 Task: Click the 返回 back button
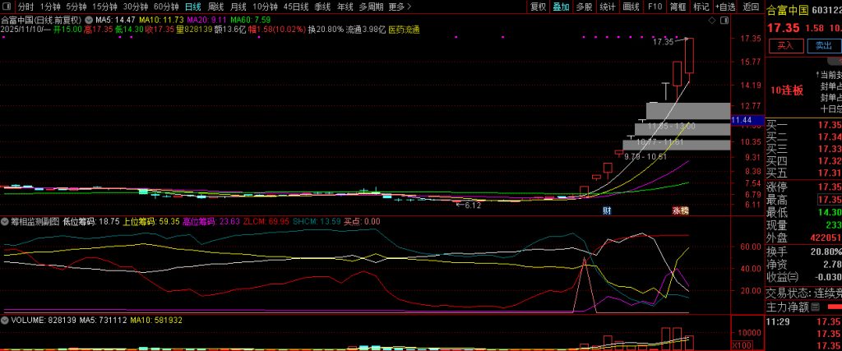(751, 7)
